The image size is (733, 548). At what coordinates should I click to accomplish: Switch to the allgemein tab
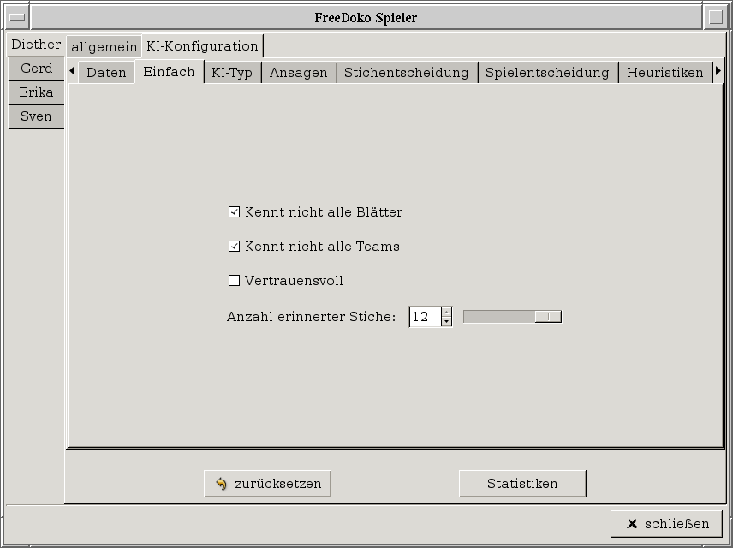point(104,46)
